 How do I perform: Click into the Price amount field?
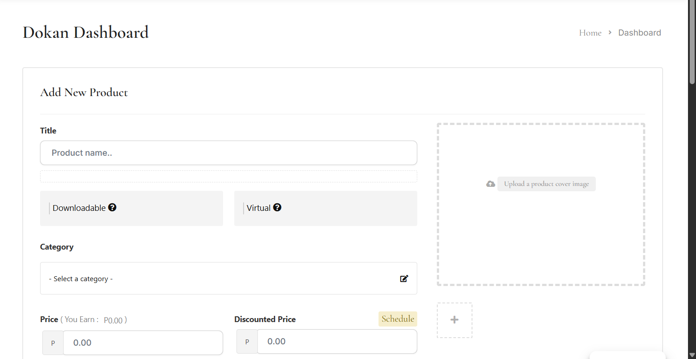[x=142, y=343]
